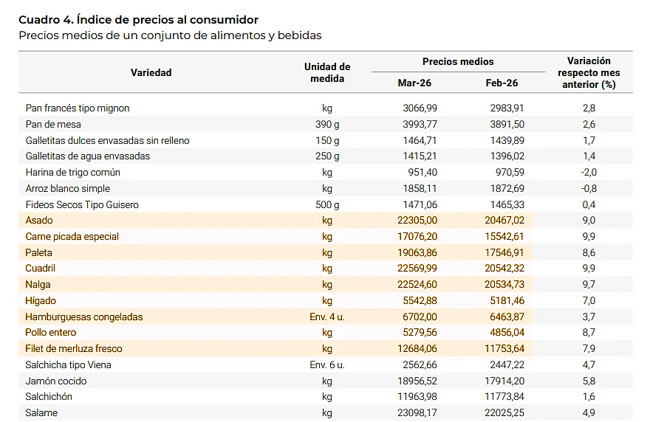This screenshot has height=422, width=650.
Task: Select the Mar-26 column header
Action: (414, 83)
